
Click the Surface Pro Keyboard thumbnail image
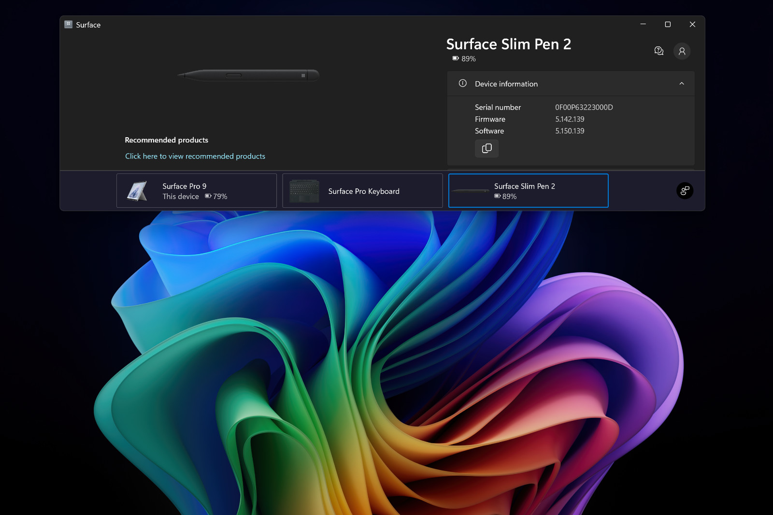point(304,191)
